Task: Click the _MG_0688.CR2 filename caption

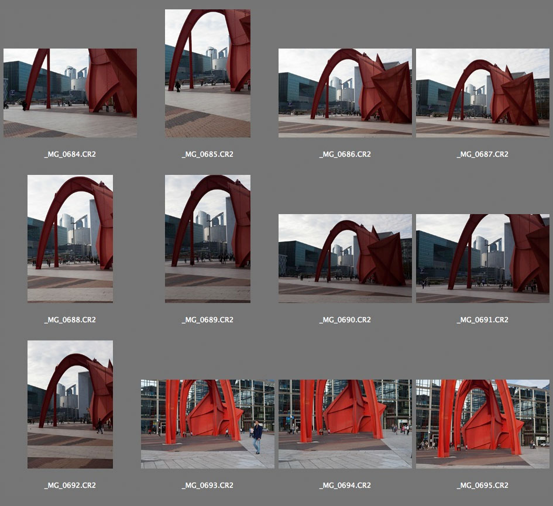Action: tap(70, 320)
